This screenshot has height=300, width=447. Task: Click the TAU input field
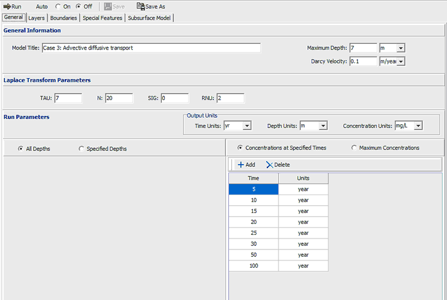67,98
